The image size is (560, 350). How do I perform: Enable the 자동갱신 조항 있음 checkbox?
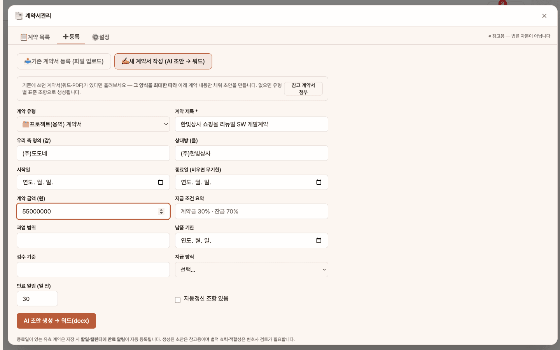[x=178, y=300]
